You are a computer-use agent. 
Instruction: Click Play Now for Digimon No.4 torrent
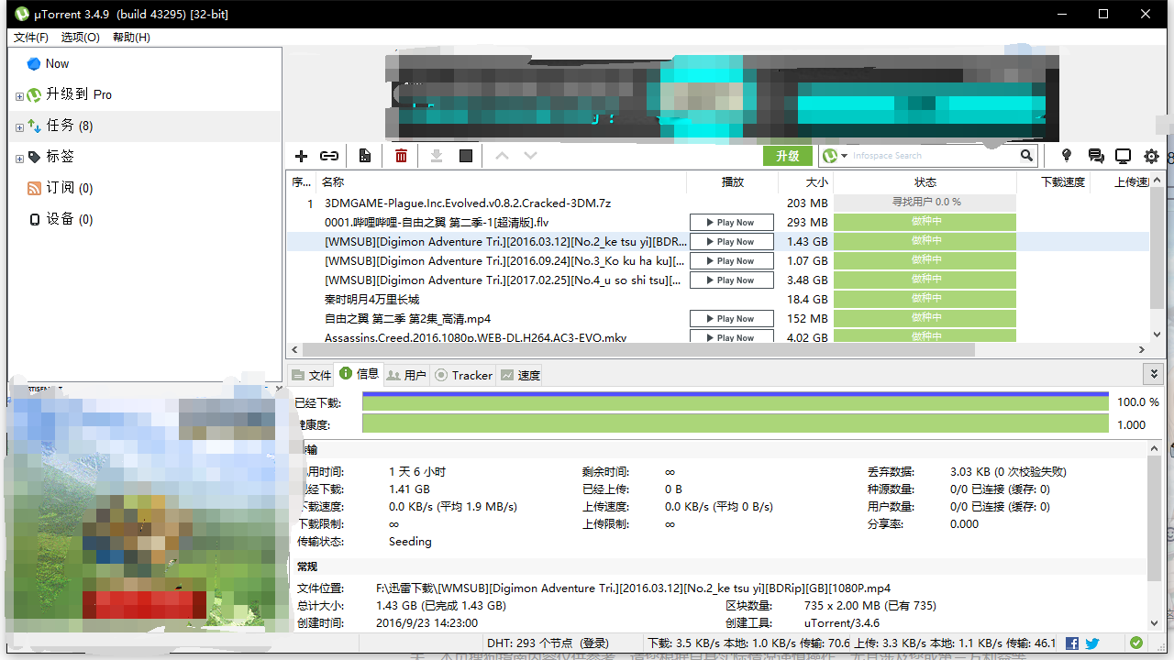[732, 280]
